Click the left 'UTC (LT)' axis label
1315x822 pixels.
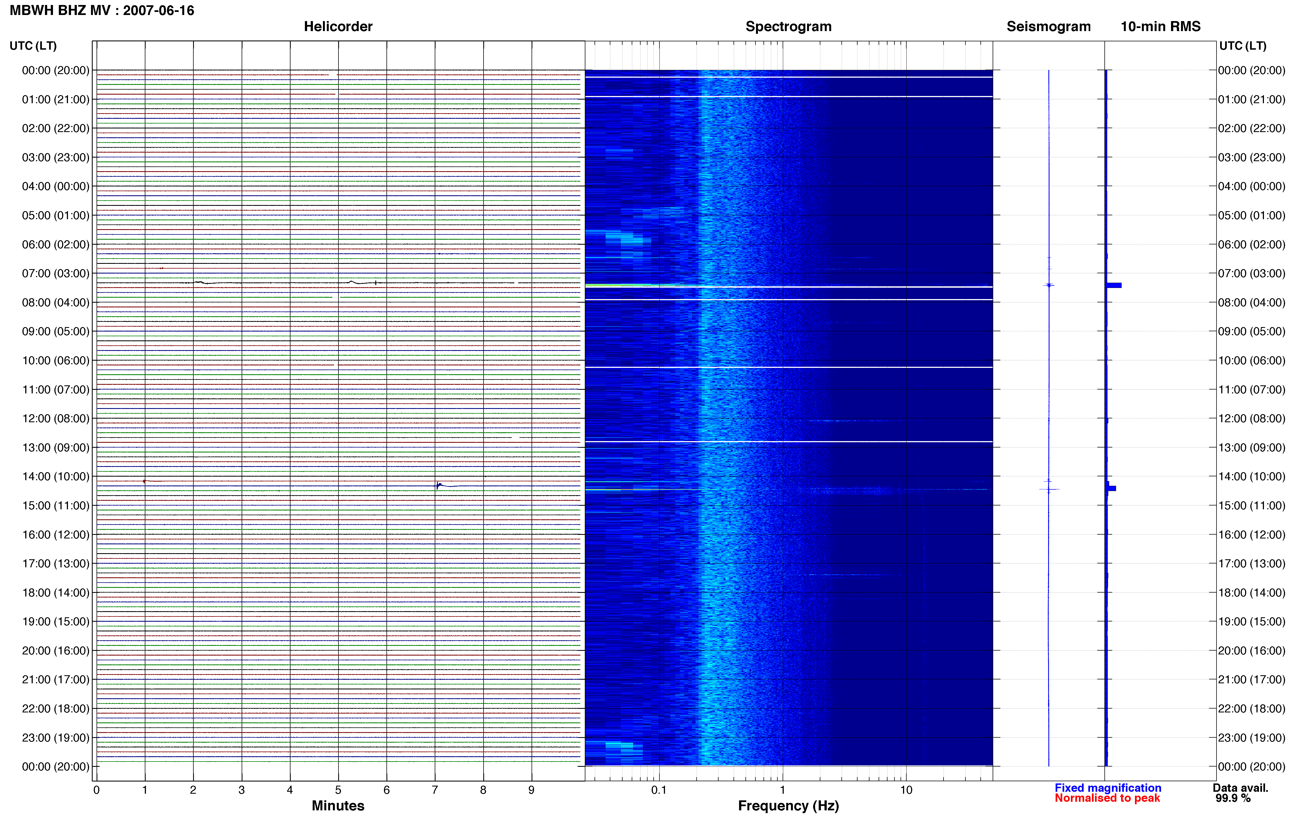pyautogui.click(x=33, y=46)
